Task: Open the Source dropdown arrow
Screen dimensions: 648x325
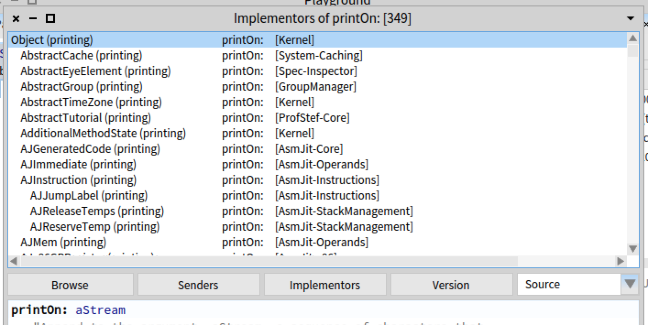Action: pos(630,284)
